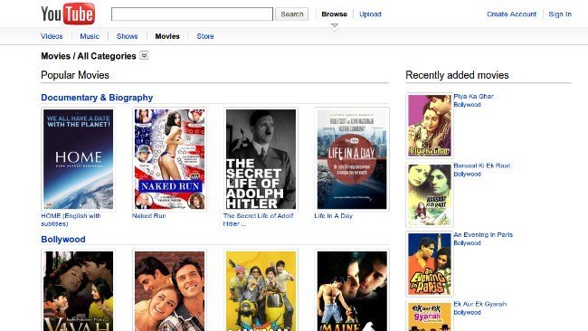Click the Sign In link
This screenshot has height=331, width=588.
pyautogui.click(x=560, y=14)
